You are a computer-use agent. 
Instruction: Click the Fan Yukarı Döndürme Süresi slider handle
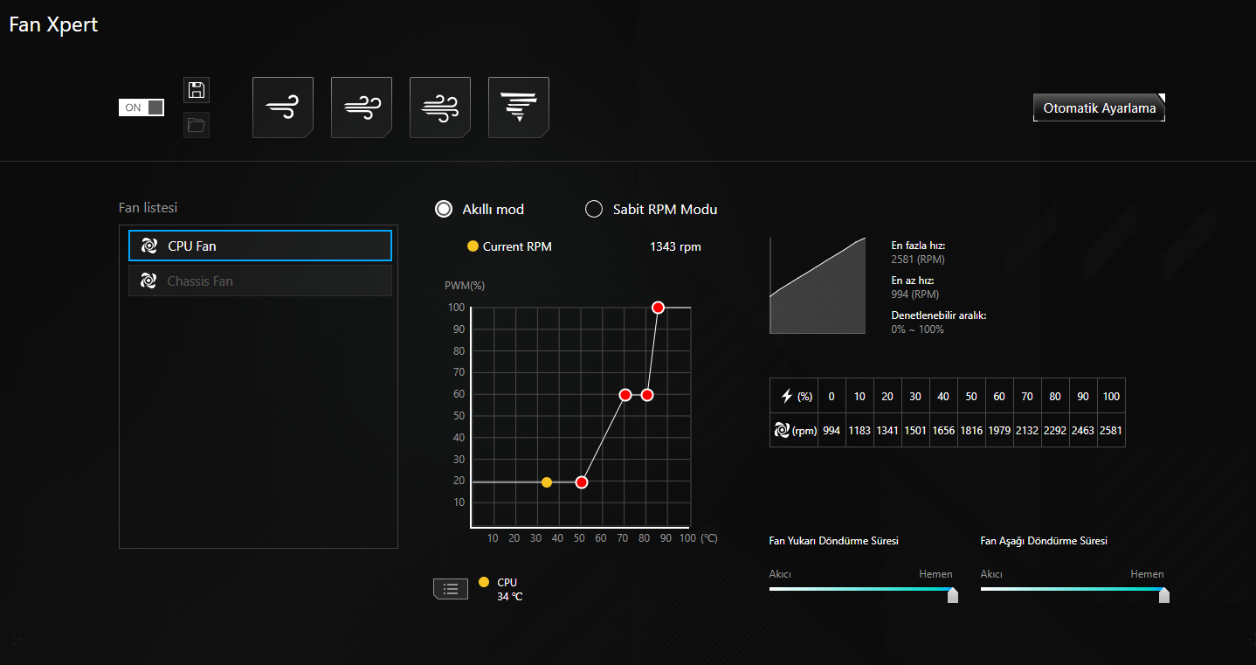953,595
